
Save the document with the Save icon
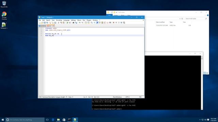coord(45,23)
